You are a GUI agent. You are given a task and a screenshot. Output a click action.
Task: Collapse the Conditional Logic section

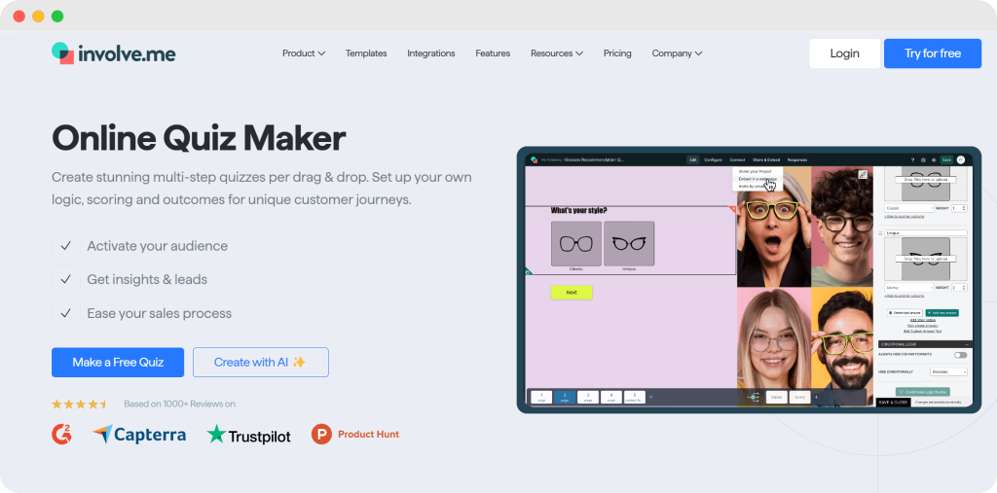(x=967, y=344)
